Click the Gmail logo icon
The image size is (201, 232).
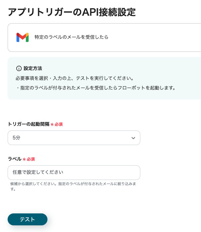(23, 37)
